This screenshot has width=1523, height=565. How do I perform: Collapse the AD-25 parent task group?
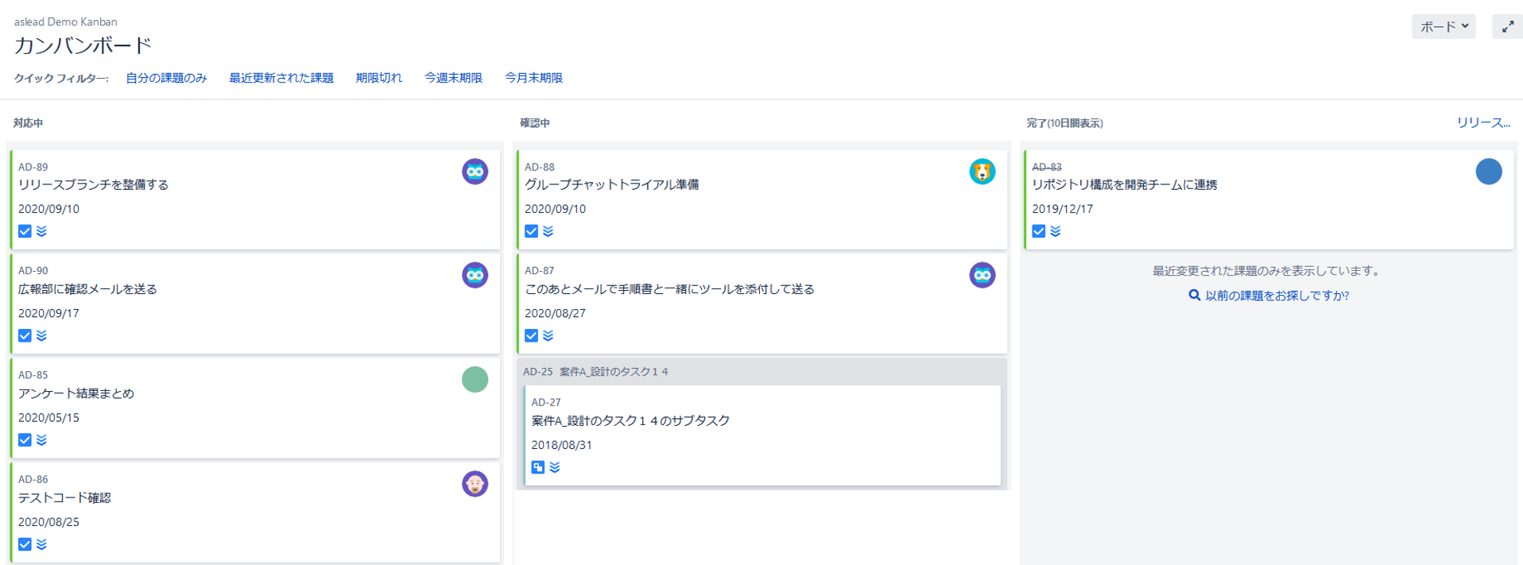pos(595,372)
